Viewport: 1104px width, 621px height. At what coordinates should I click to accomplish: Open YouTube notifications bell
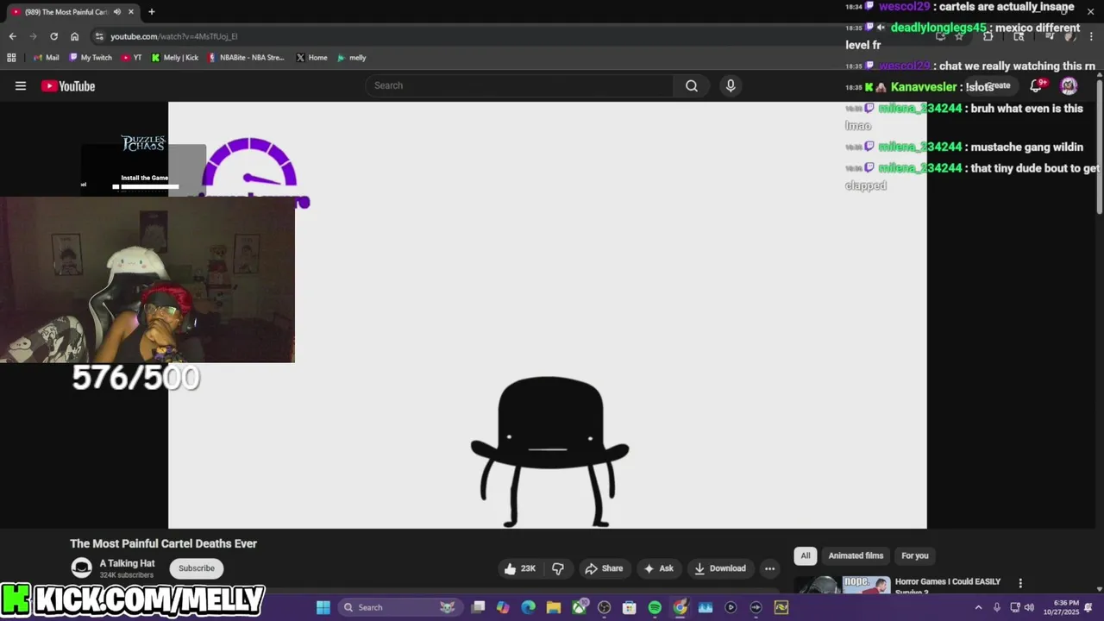click(1037, 85)
